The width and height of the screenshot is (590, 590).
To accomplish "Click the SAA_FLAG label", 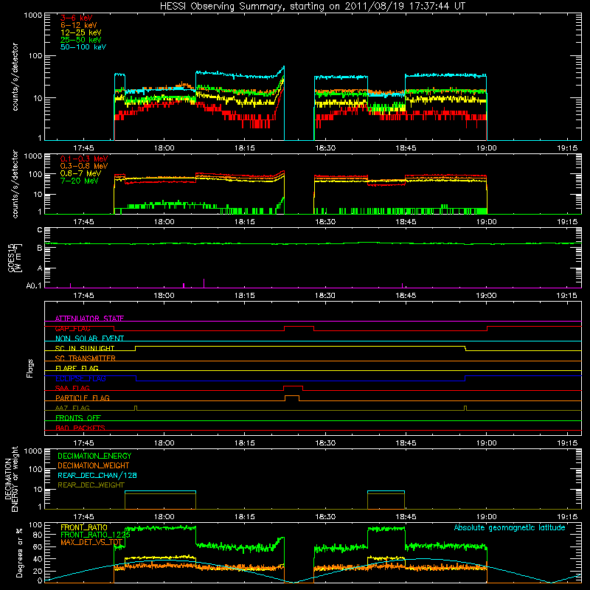I will coord(72,388).
